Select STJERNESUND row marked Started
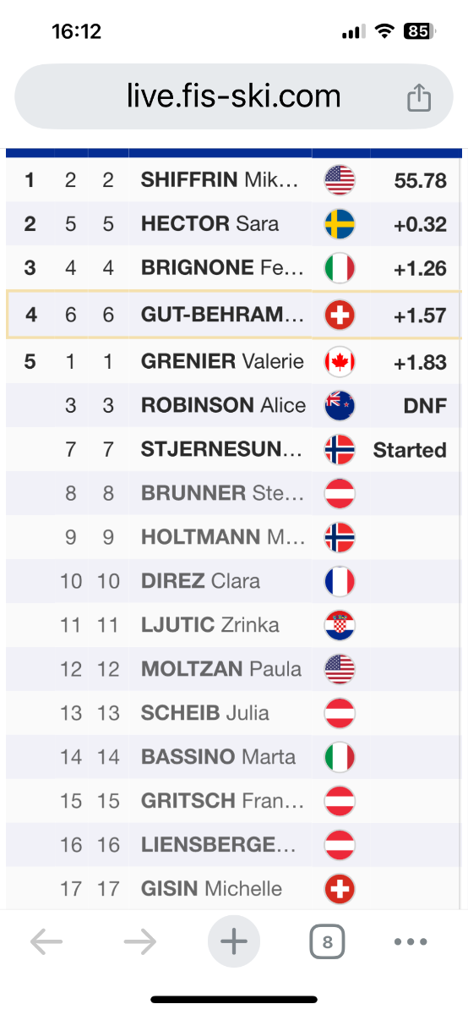The image size is (468, 1015). [x=234, y=450]
